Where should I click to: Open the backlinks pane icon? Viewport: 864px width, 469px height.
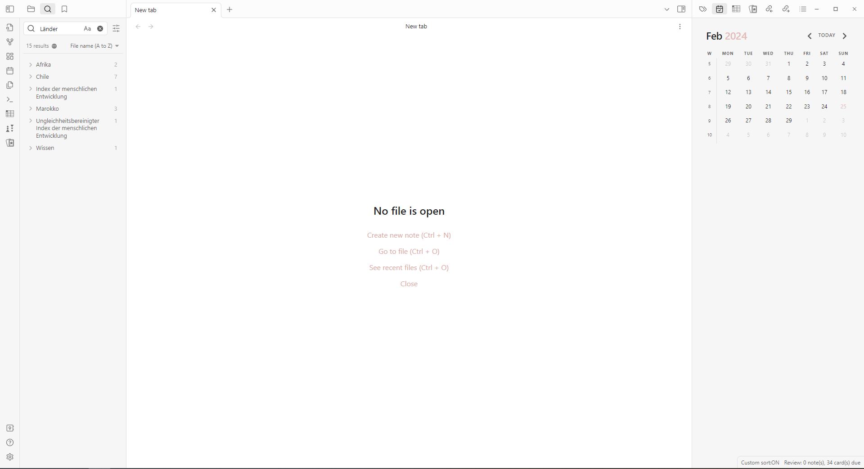coord(769,9)
